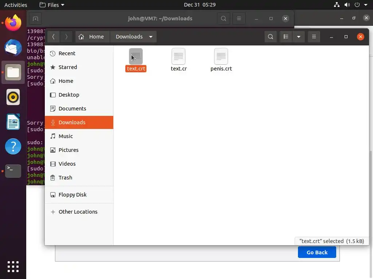
Task: Select the highlighted text.crt file icon
Action: pyautogui.click(x=136, y=56)
